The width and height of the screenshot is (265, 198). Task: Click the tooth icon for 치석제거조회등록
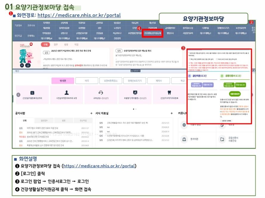pyautogui.click(x=169, y=93)
